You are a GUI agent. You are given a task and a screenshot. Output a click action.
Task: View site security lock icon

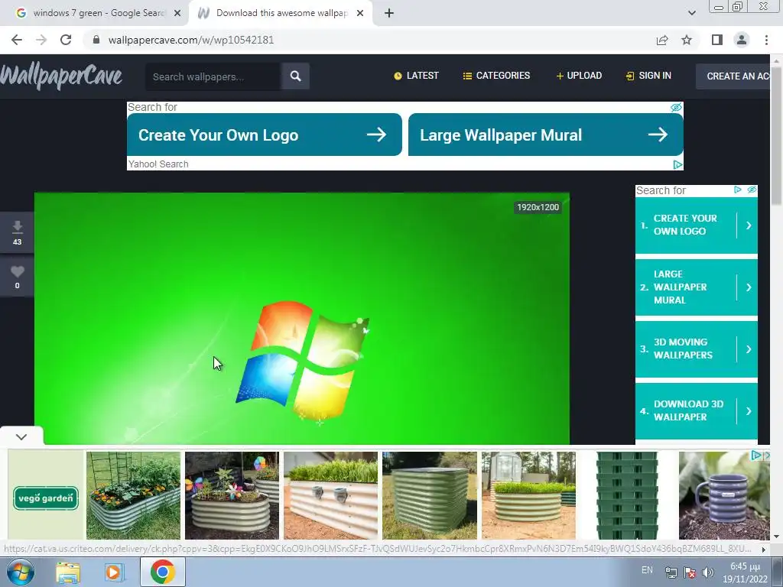(96, 40)
